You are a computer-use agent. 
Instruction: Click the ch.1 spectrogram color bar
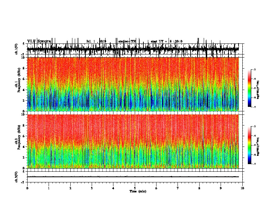click(249, 88)
